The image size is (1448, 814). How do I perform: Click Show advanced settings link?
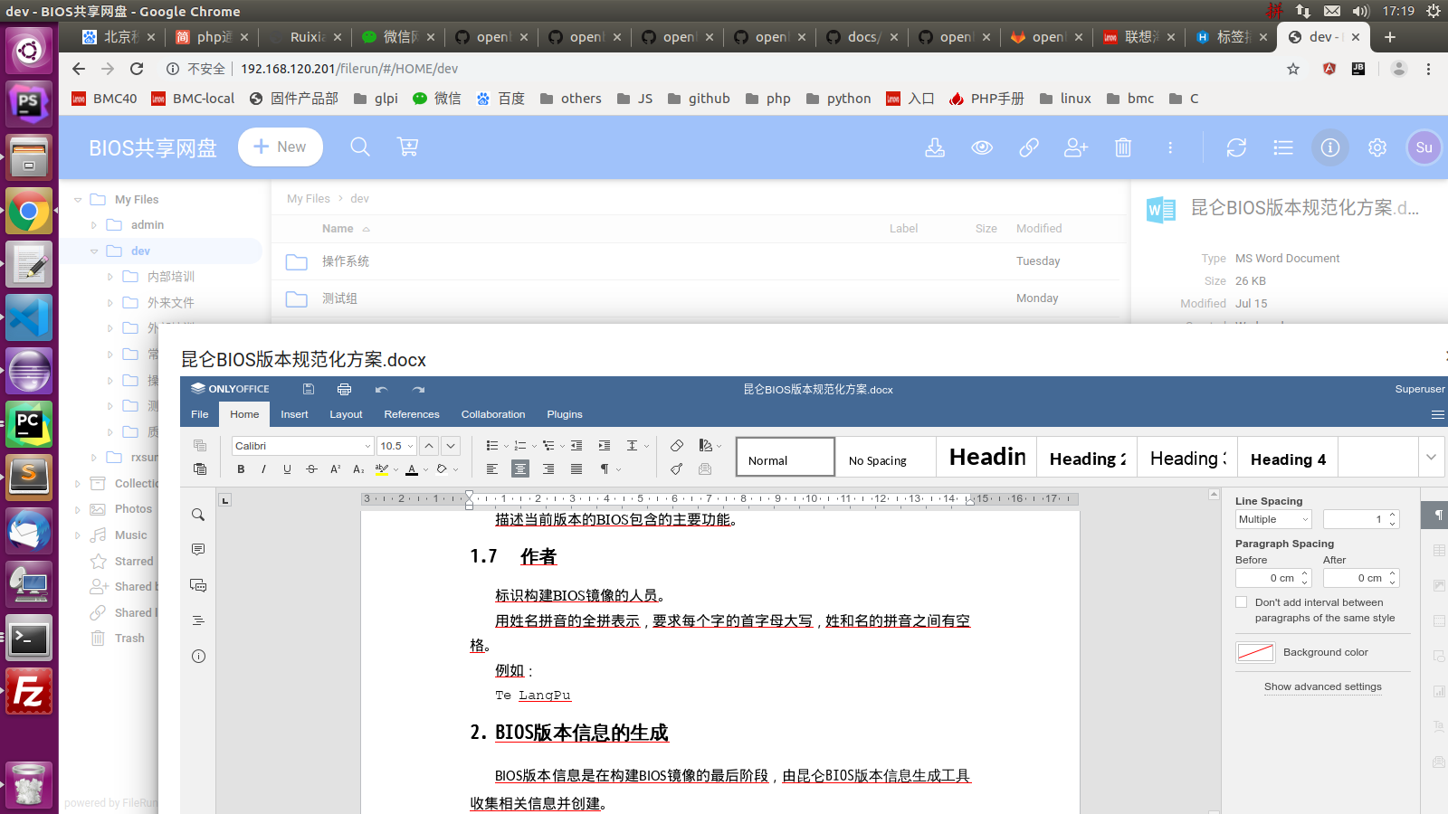(x=1322, y=686)
